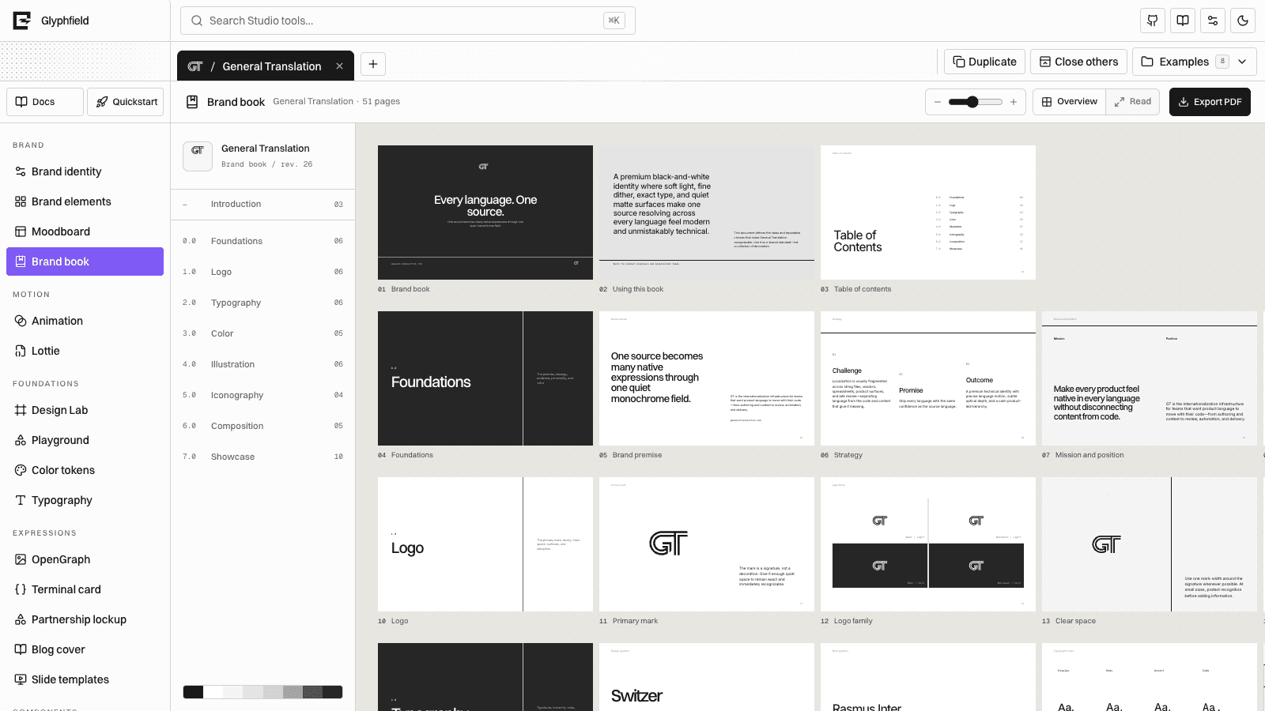Focus the Search Studio tools field
This screenshot has height=711, width=1265.
(408, 21)
